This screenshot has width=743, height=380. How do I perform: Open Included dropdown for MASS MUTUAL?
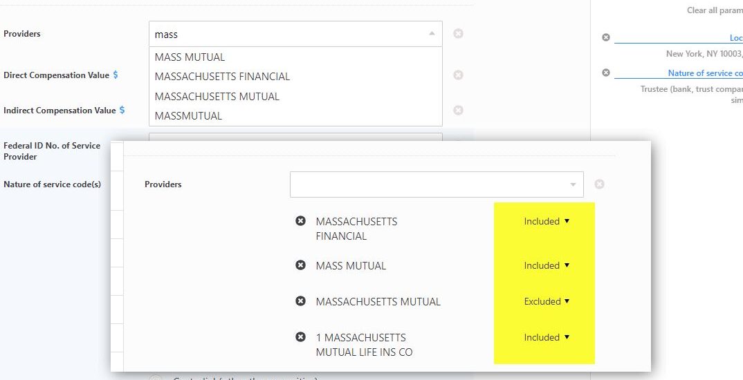pos(547,266)
